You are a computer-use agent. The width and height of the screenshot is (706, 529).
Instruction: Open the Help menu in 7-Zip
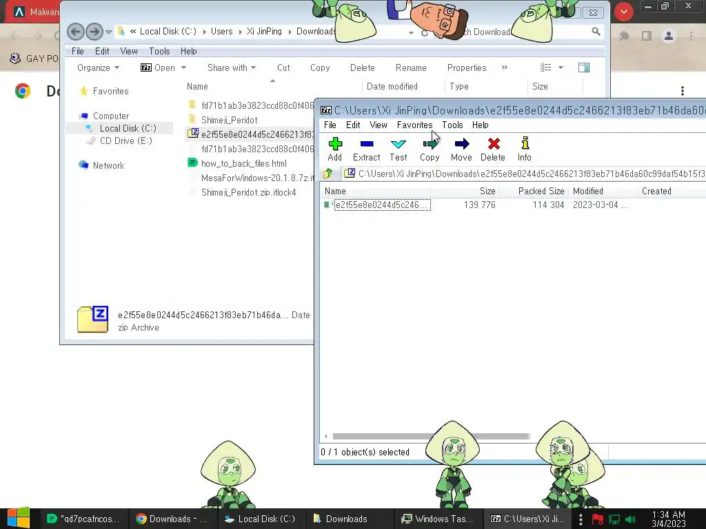click(x=481, y=125)
